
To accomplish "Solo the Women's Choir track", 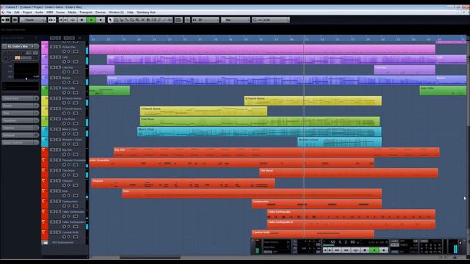I will click(x=58, y=139).
